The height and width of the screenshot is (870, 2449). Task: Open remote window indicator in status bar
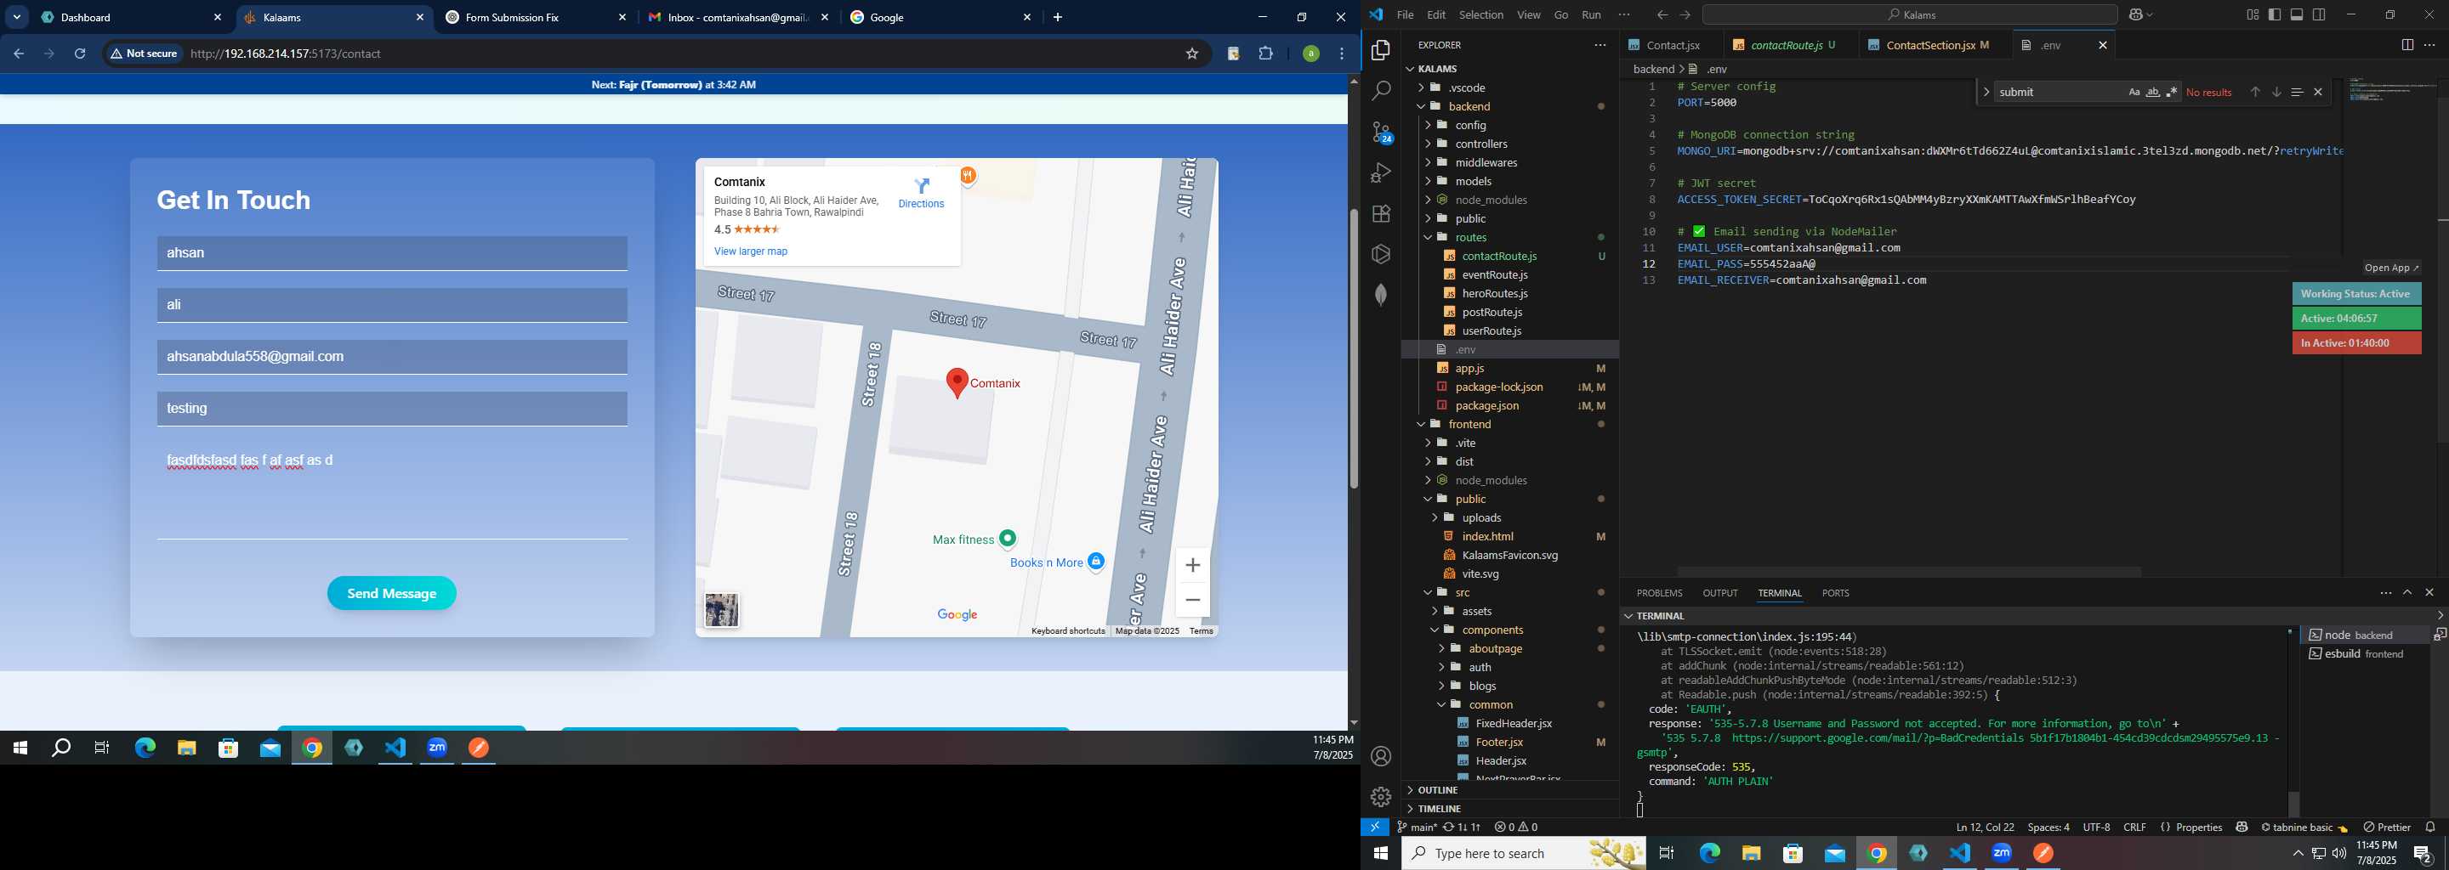coord(1374,828)
